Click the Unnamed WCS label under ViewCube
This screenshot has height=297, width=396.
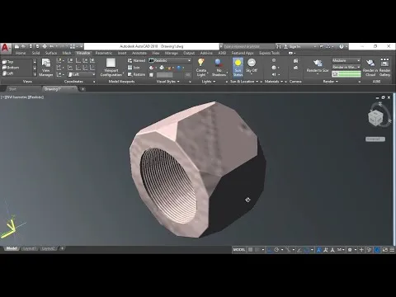tap(375, 139)
